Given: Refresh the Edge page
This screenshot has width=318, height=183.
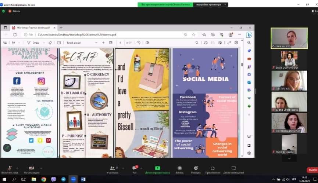Looking at the screenshot, I should (x=15, y=34).
